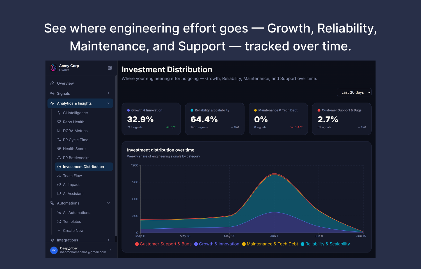
Task: Collapse Analytics & Insights section chevron
Action: click(x=108, y=103)
